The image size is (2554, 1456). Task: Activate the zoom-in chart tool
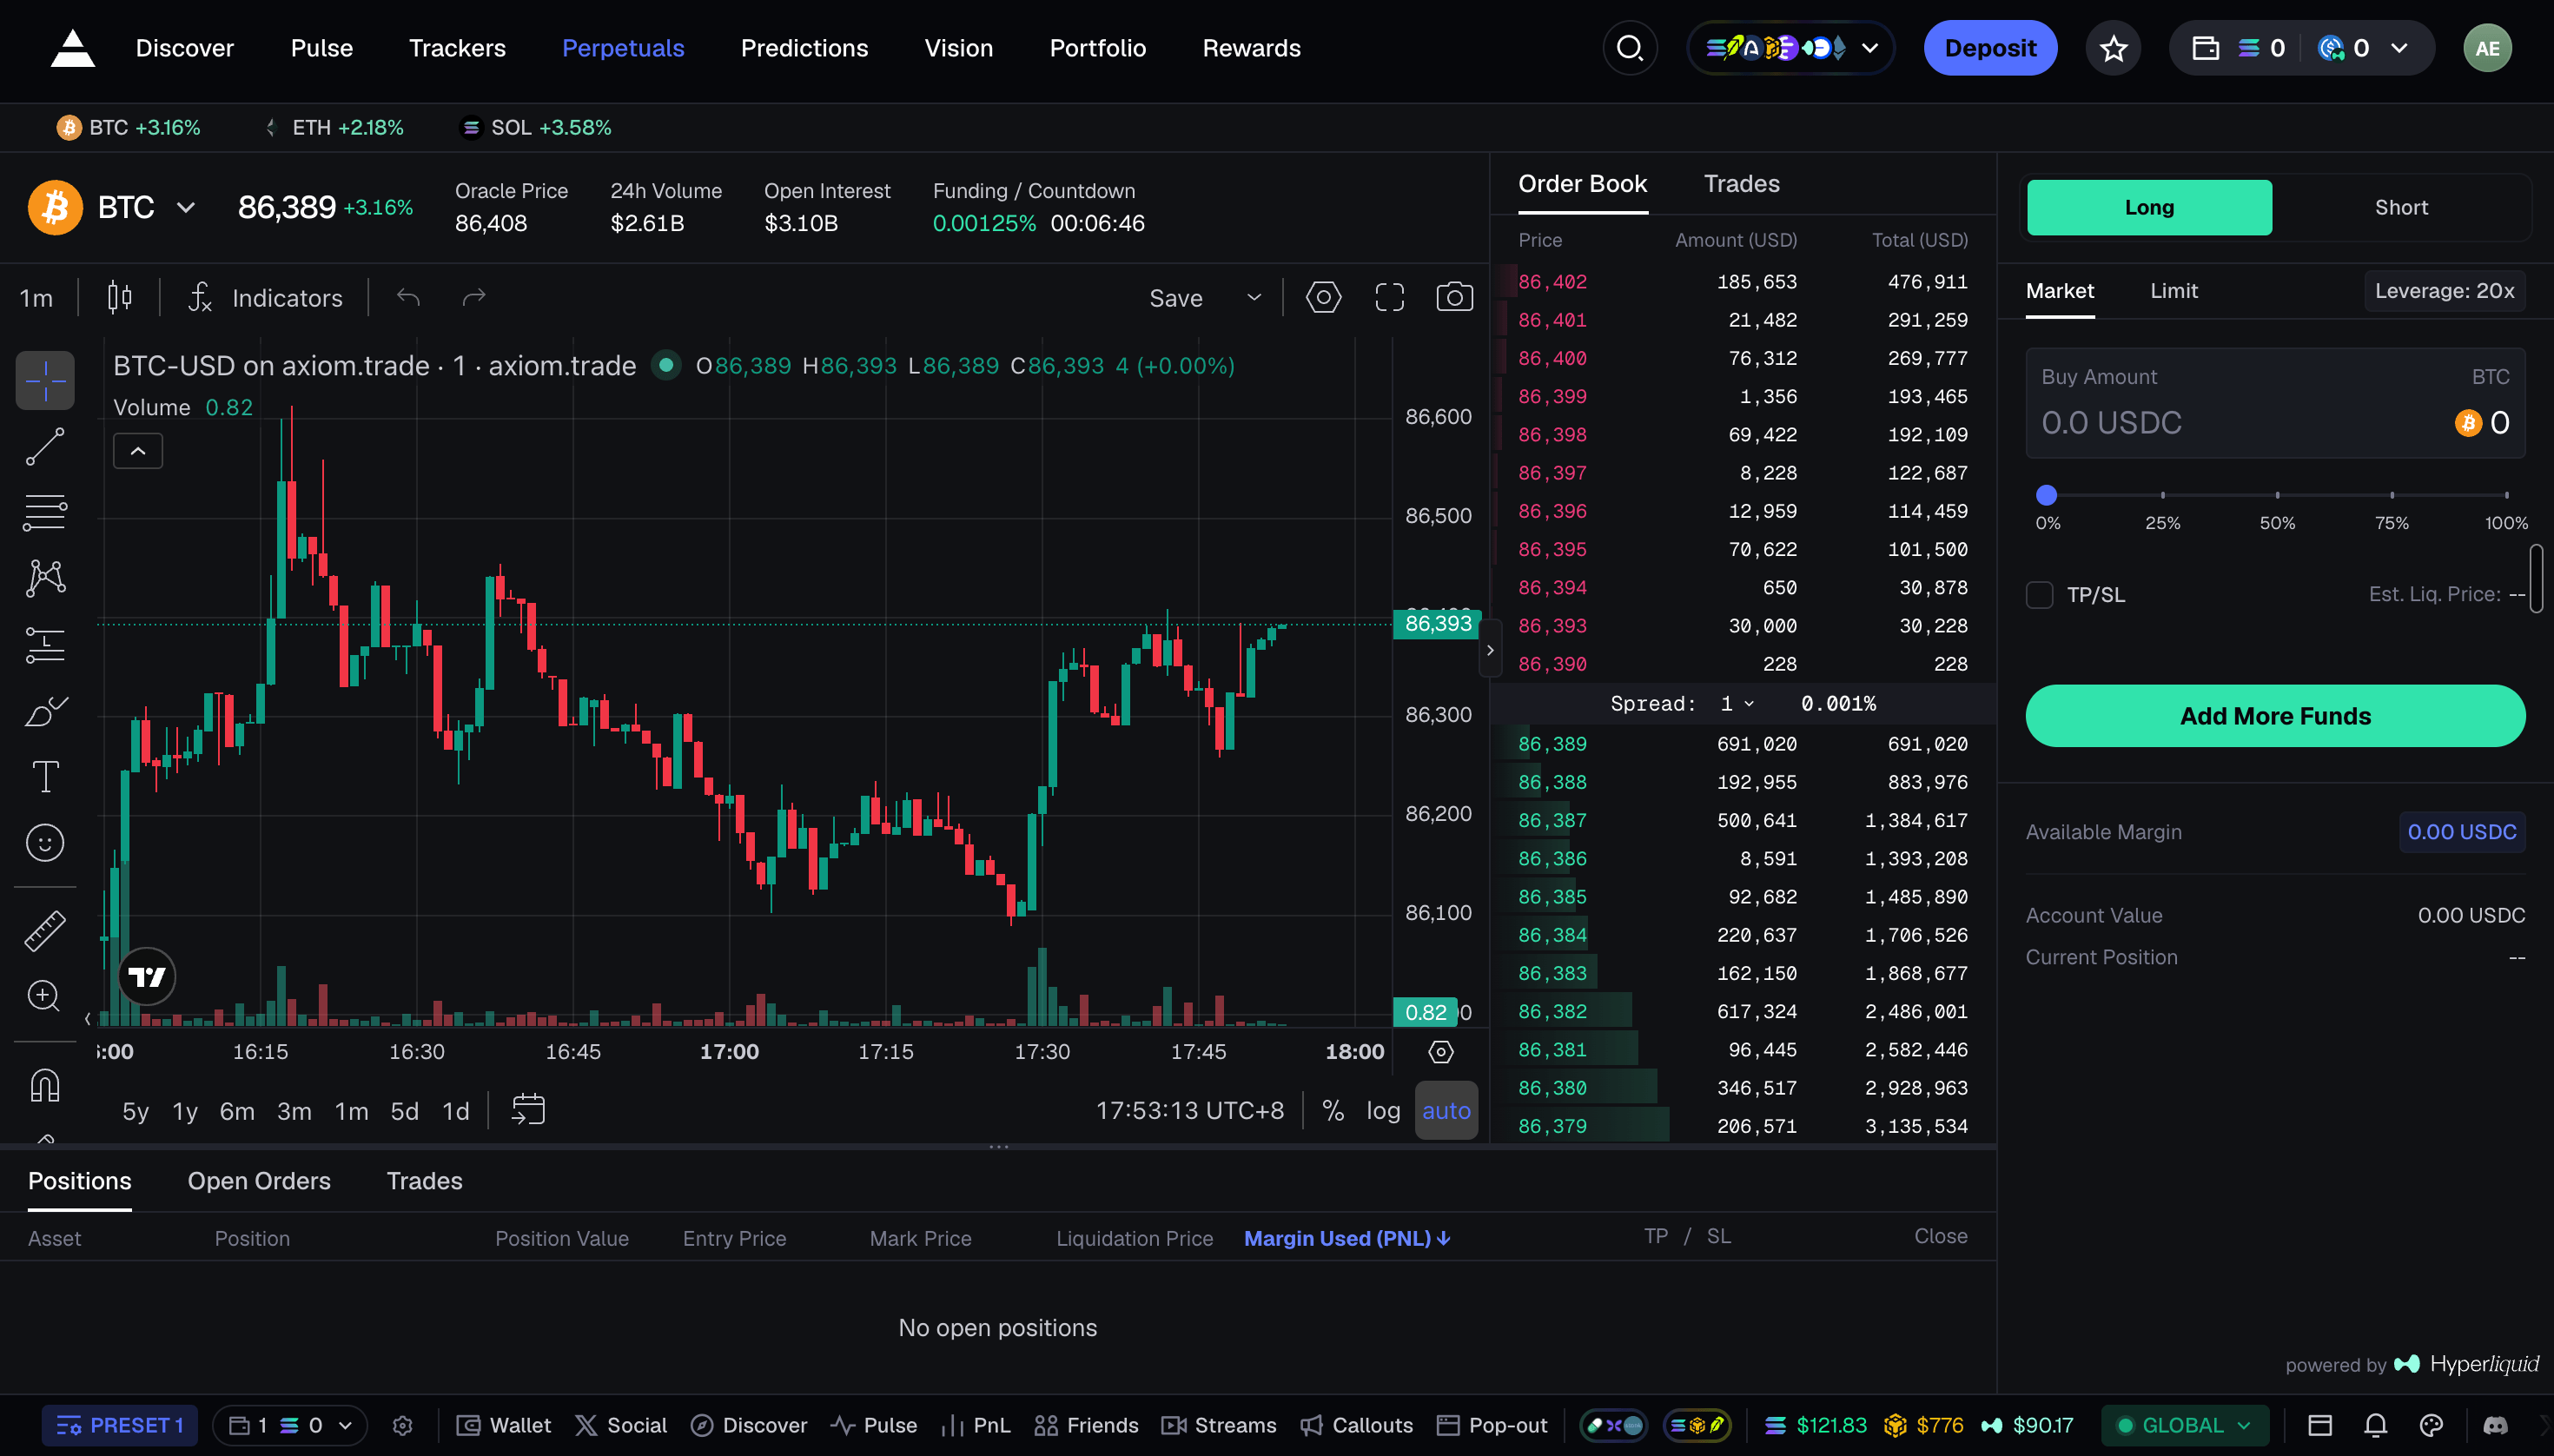45,996
